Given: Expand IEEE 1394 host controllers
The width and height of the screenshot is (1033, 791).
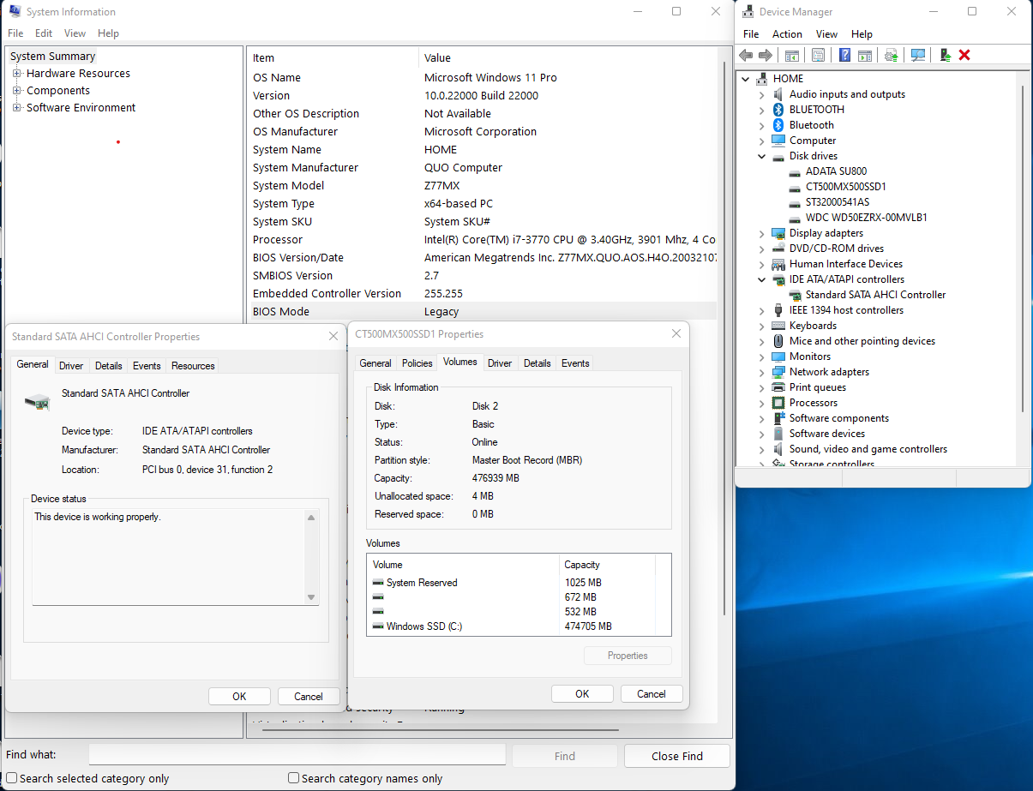Looking at the screenshot, I should click(761, 310).
